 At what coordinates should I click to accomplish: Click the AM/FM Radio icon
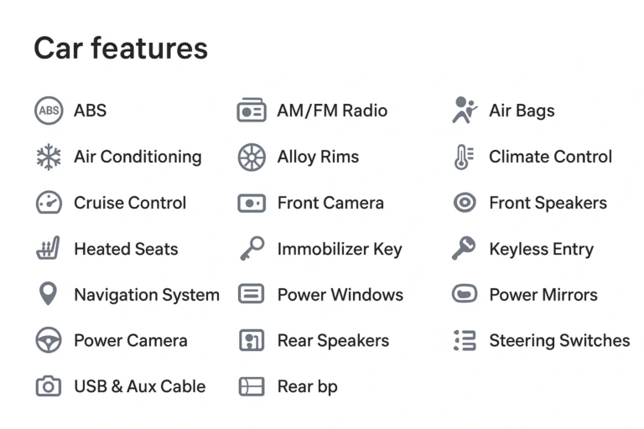[252, 111]
